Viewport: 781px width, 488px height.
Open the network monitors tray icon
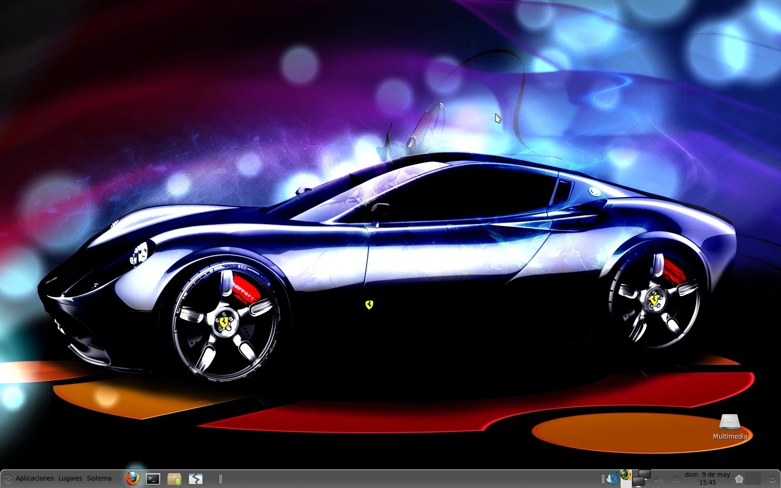pyautogui.click(x=642, y=478)
